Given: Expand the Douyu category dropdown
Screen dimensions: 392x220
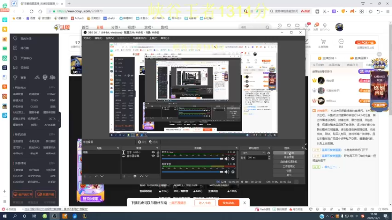Looking at the screenshot, I should (115, 27).
